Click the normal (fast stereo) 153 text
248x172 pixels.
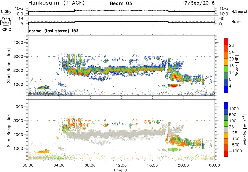[x=54, y=31]
